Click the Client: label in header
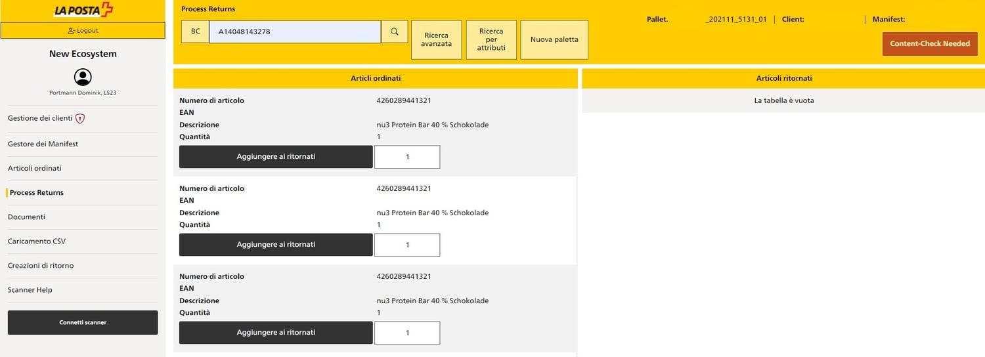985x357 pixels. pos(793,20)
